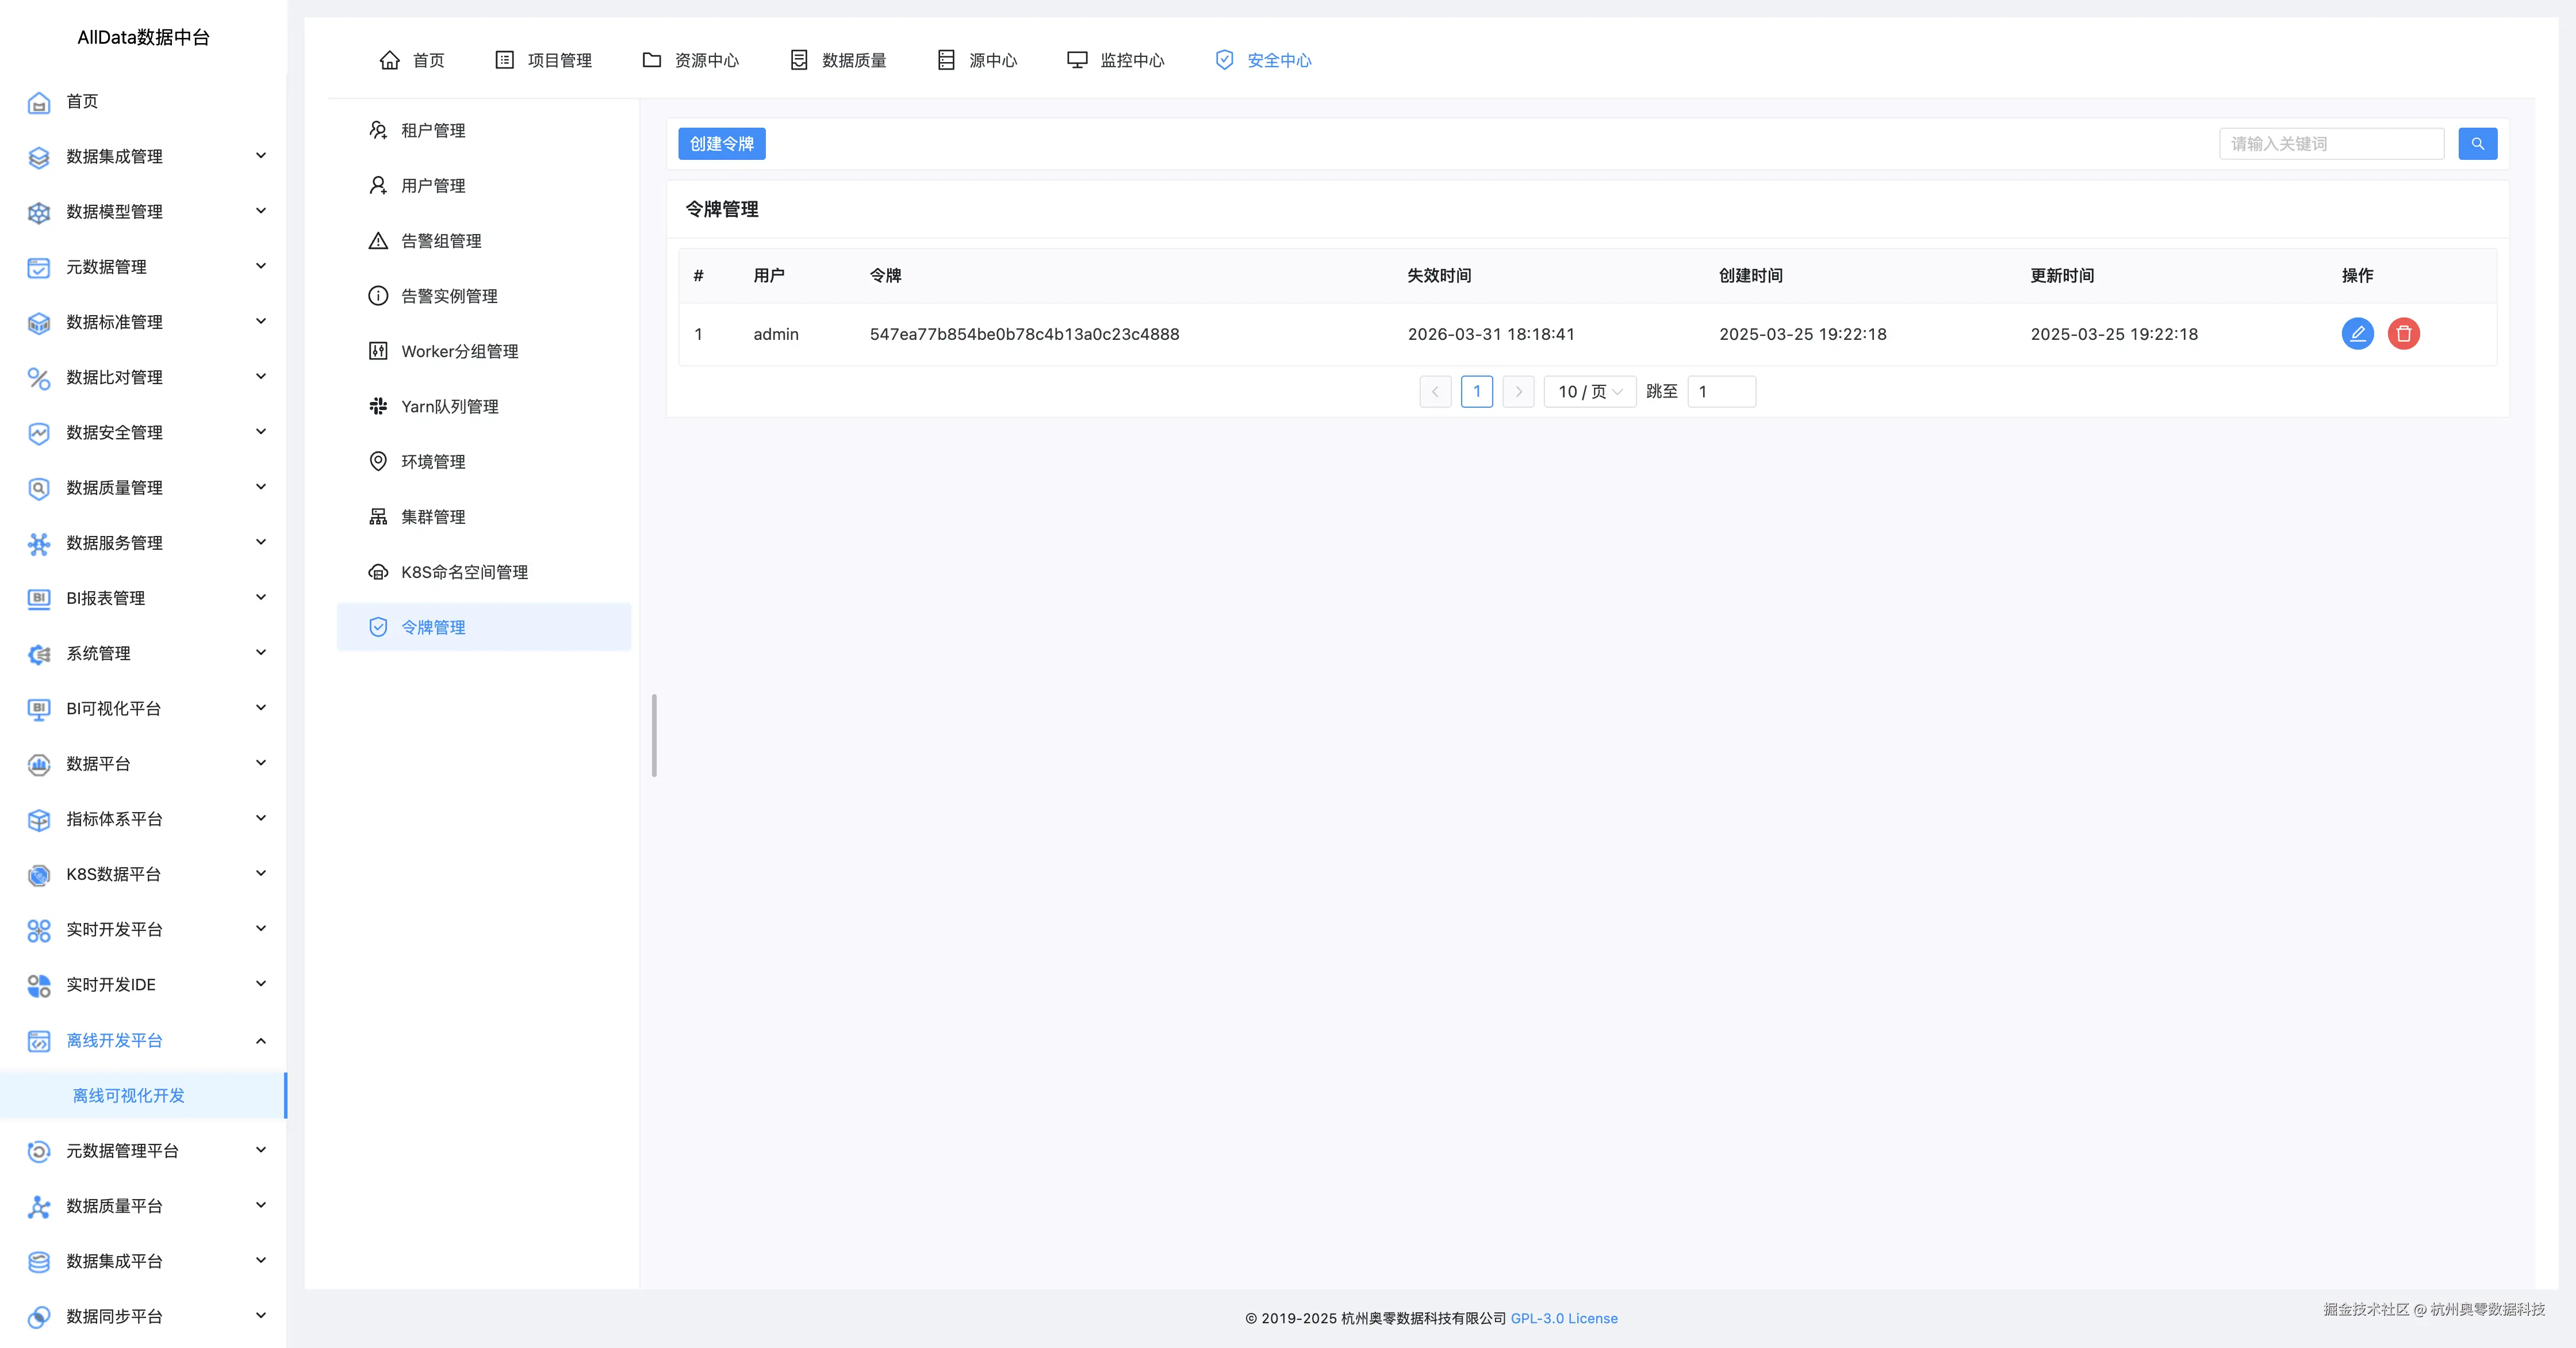Expand the 数据集成管理 sidebar menu
The image size is (2576, 1348).
click(261, 156)
